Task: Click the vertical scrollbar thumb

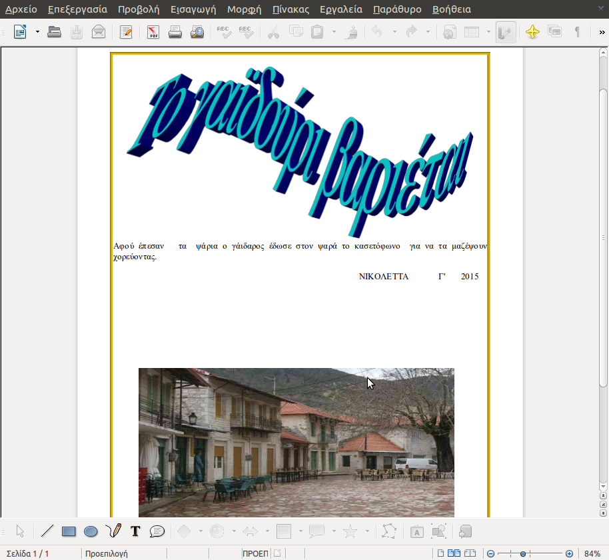Action: coord(603,238)
